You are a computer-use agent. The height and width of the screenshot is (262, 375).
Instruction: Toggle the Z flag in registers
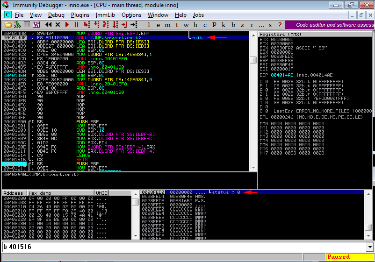pos(264,94)
